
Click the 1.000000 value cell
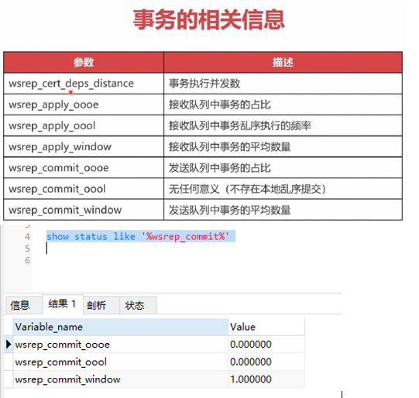(266, 379)
